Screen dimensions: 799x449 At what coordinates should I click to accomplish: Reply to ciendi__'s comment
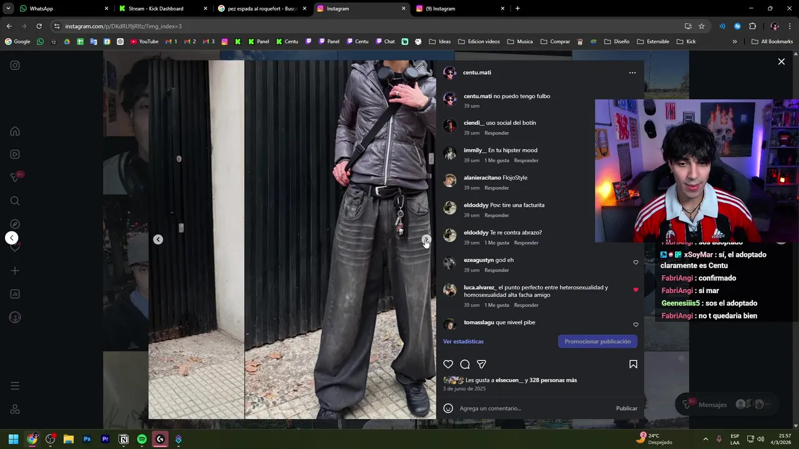click(497, 133)
